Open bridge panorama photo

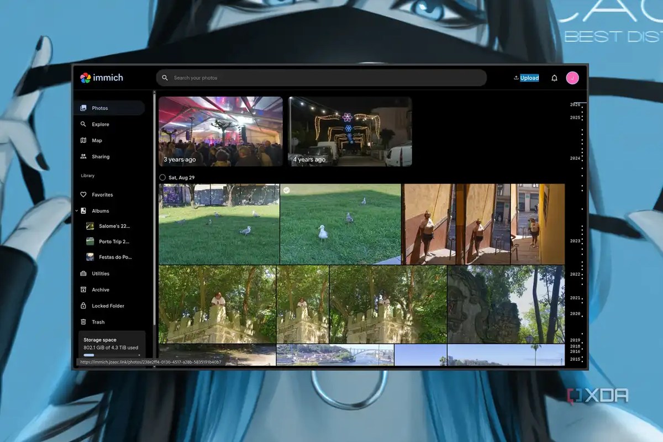click(335, 355)
